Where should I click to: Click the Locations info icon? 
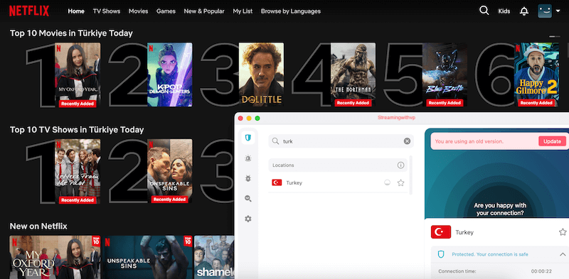(x=400, y=165)
